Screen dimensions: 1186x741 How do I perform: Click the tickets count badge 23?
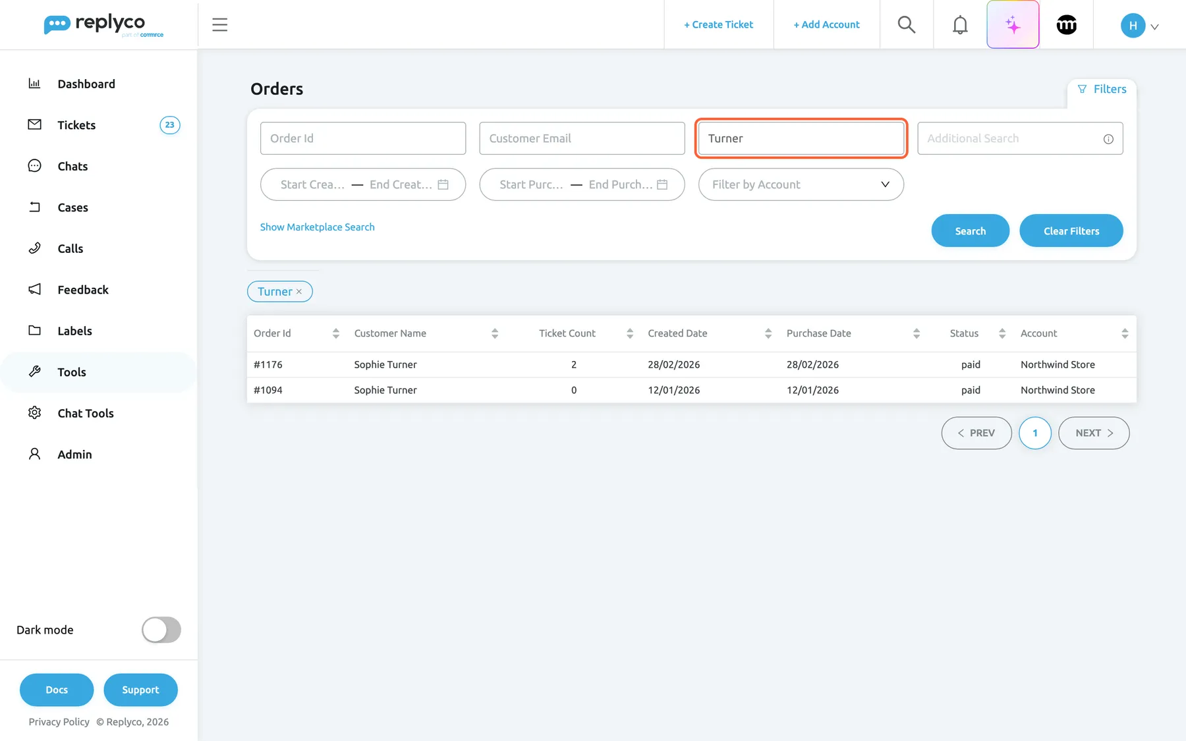[170, 125]
